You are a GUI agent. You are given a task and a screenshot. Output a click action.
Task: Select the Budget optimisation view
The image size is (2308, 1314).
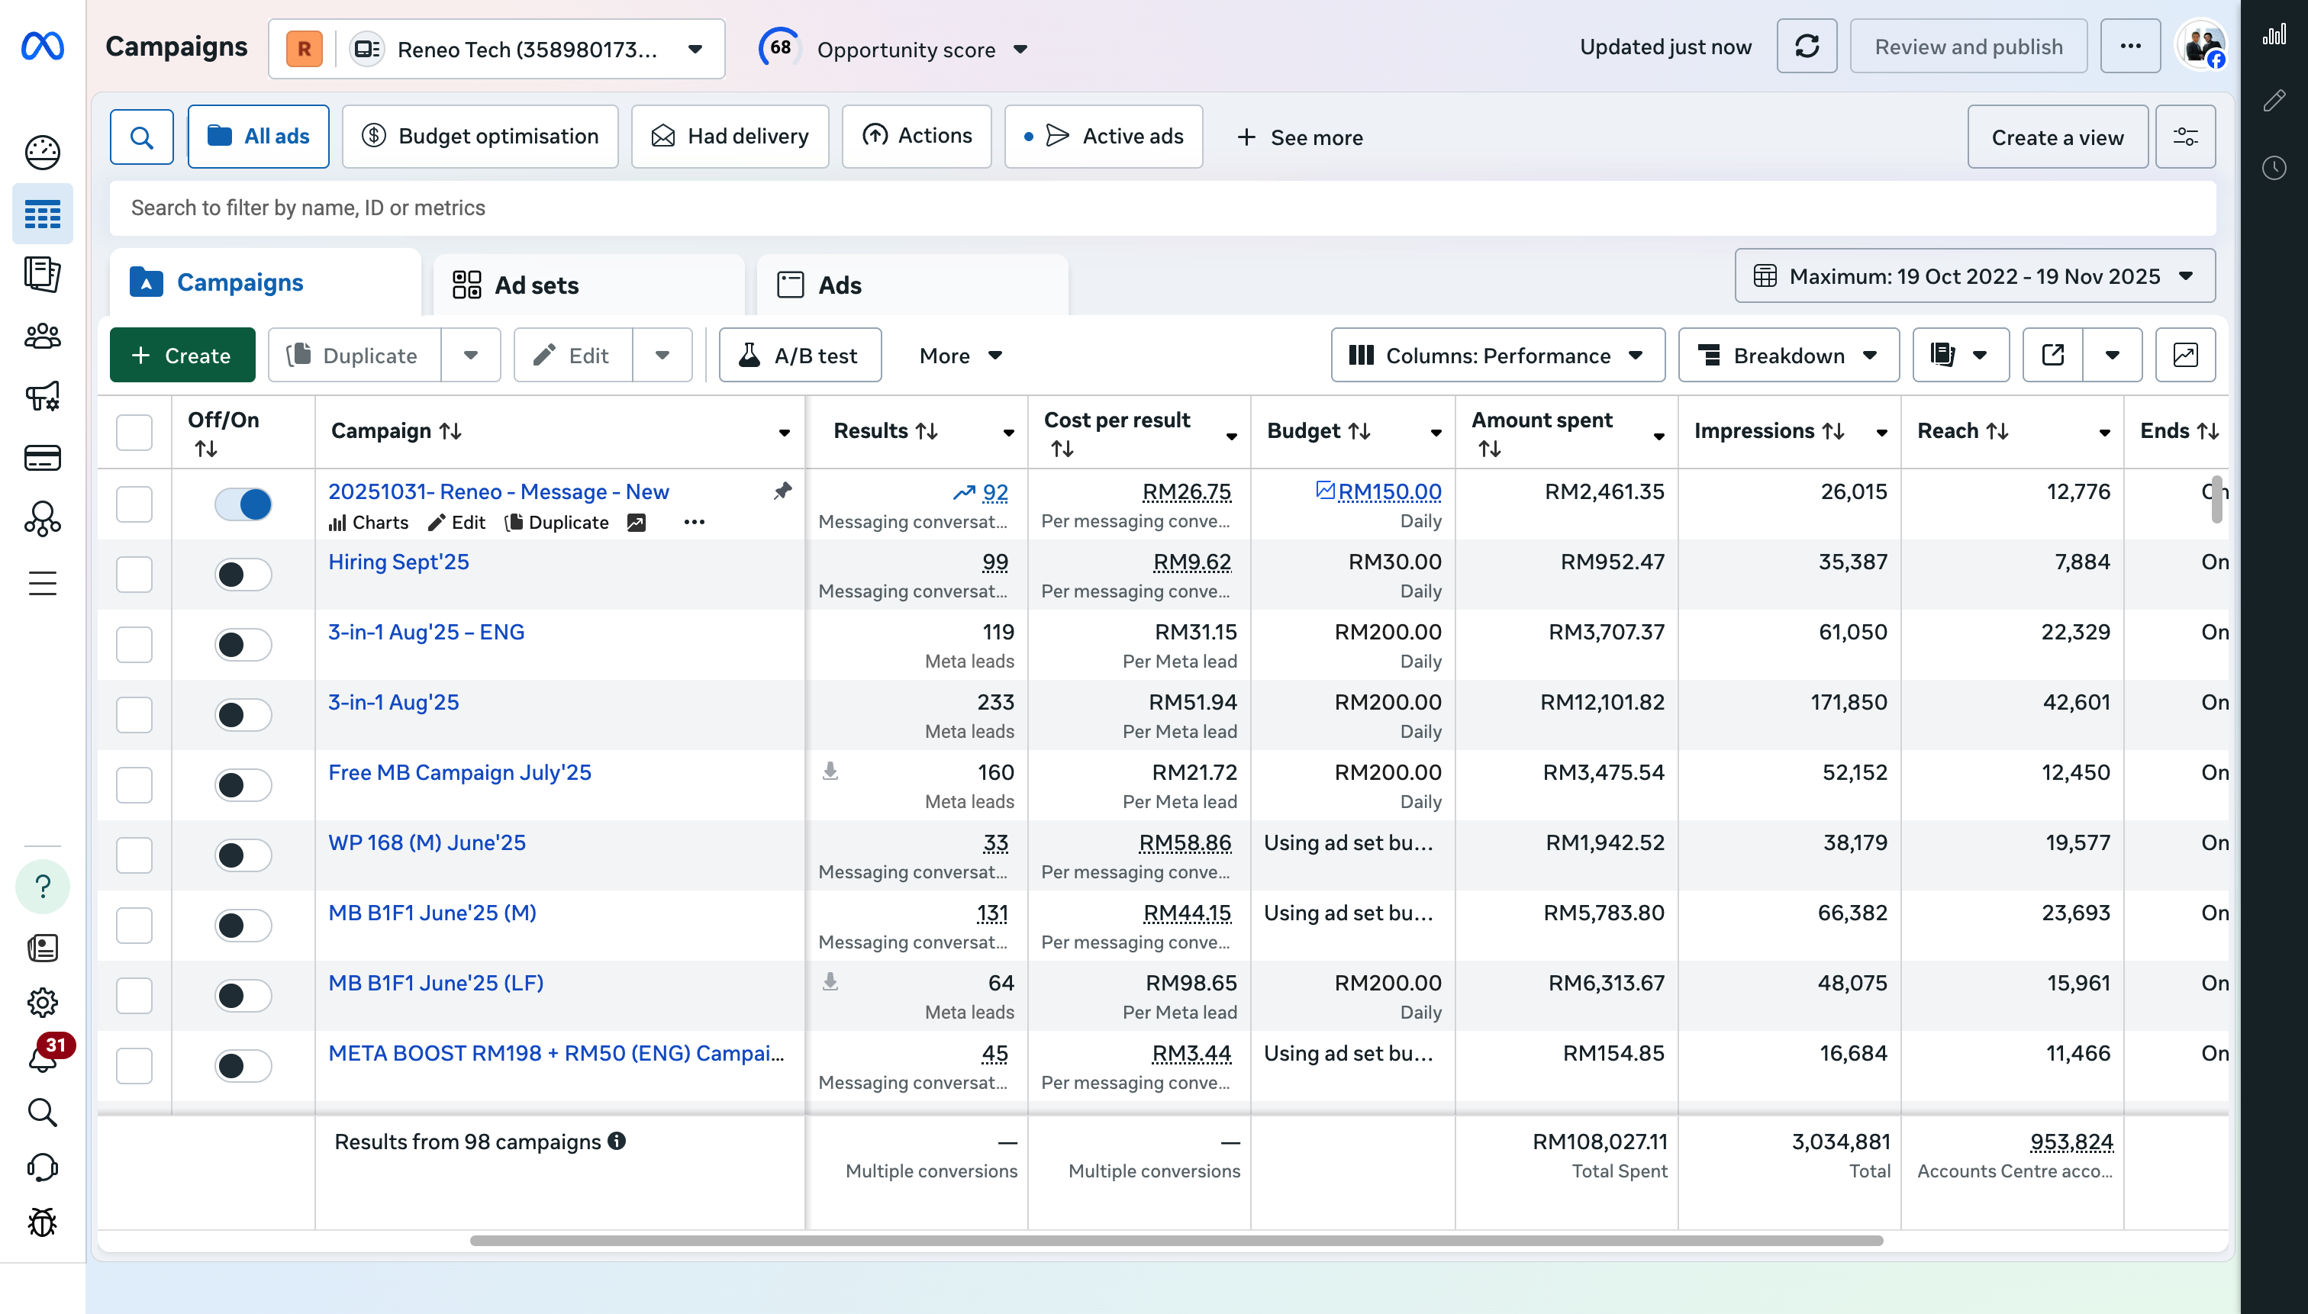(480, 137)
